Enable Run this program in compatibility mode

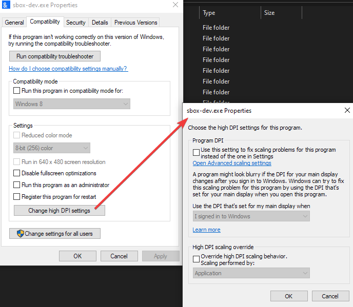(x=16, y=91)
